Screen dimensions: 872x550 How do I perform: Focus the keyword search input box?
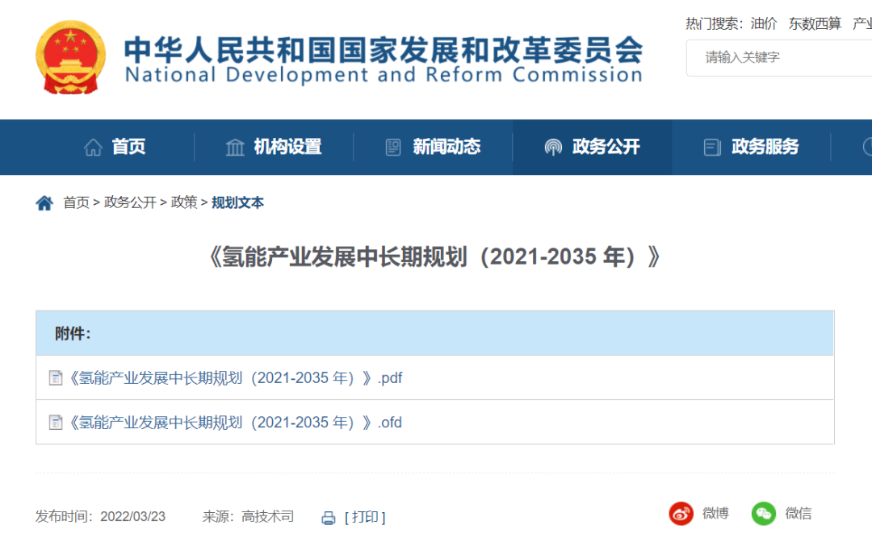tap(779, 58)
